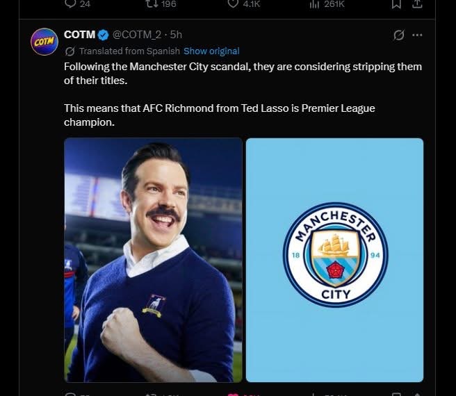Open the Ted Lasso photo

pos(153,260)
